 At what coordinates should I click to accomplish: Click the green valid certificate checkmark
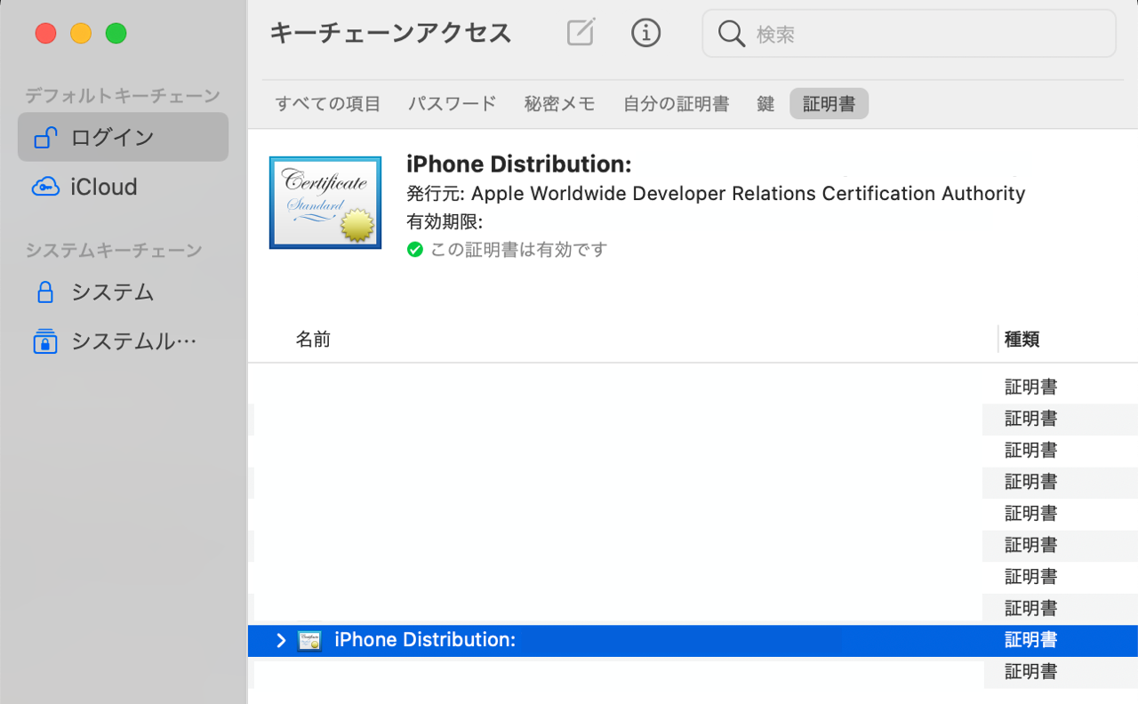click(x=415, y=250)
